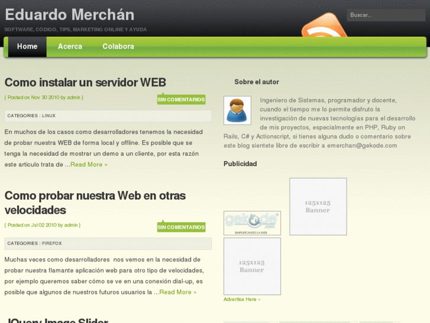Focus the Buscar search field
The width and height of the screenshot is (430, 323).
(x=386, y=15)
